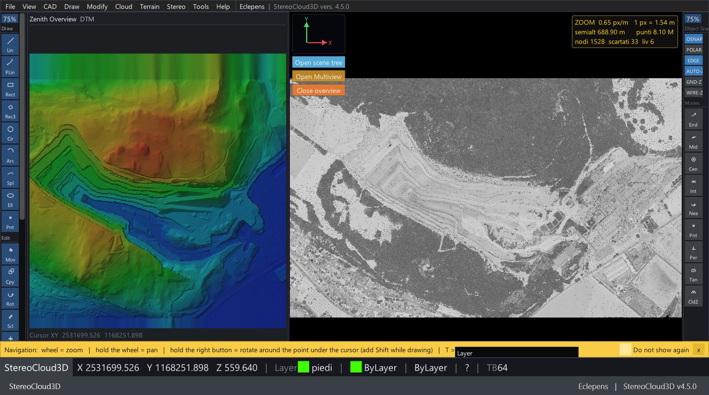Click the Z 559.640 coordinate readout
Screen dimensions: 709x395
pos(237,368)
